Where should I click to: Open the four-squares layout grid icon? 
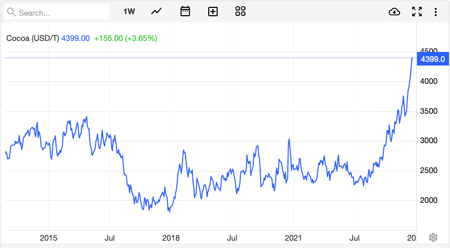[240, 12]
